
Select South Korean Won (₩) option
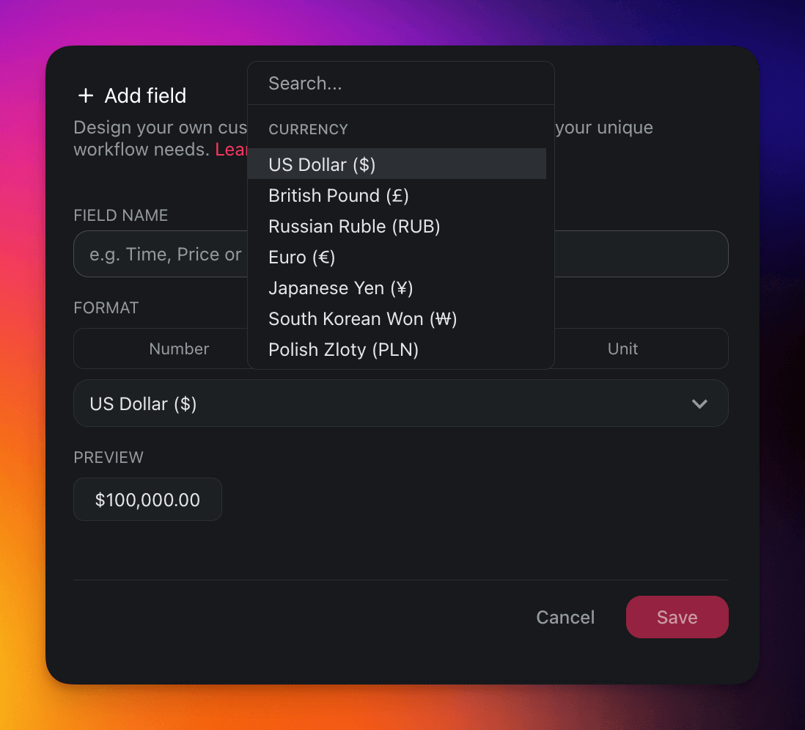click(x=363, y=319)
